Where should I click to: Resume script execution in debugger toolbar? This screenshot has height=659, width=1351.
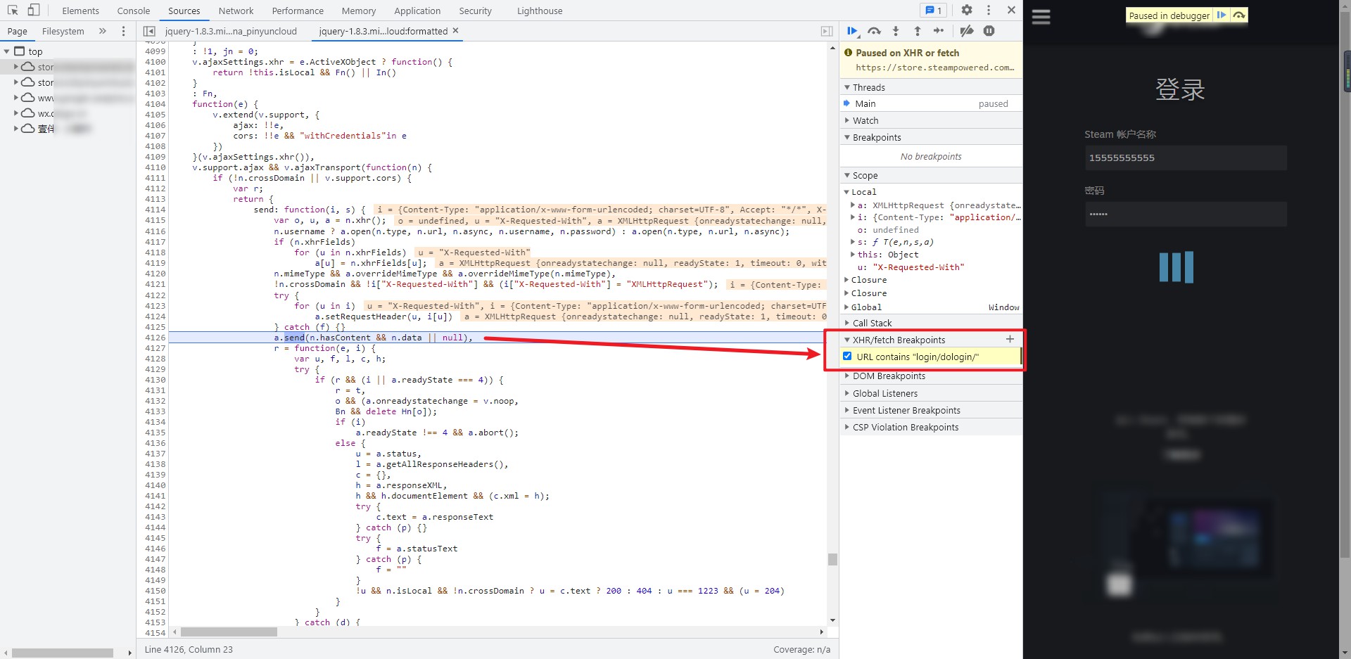coord(852,31)
